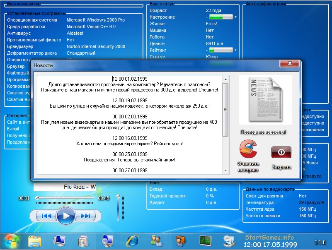
Task: Click the vertical volume slider
Action: 118,208
